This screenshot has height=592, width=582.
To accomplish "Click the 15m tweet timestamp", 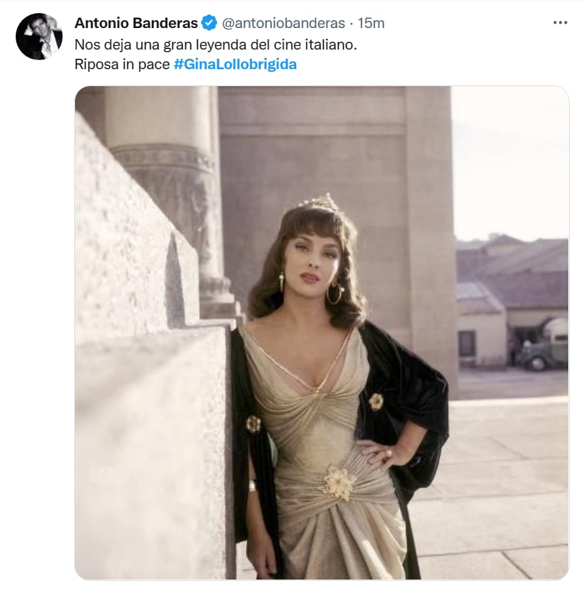I will tap(371, 23).
